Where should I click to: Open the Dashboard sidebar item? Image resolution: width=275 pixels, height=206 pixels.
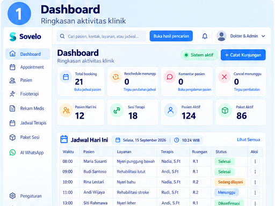pyautogui.click(x=27, y=54)
